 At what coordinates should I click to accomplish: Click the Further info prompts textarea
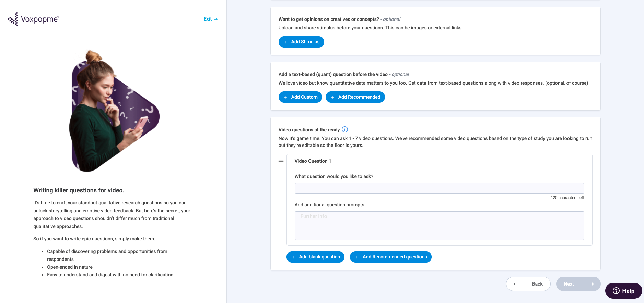pyautogui.click(x=439, y=226)
